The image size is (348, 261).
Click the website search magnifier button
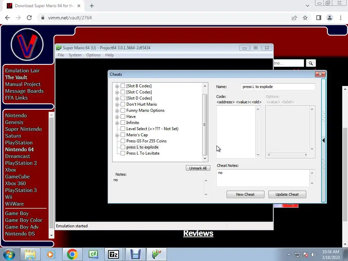311,63
